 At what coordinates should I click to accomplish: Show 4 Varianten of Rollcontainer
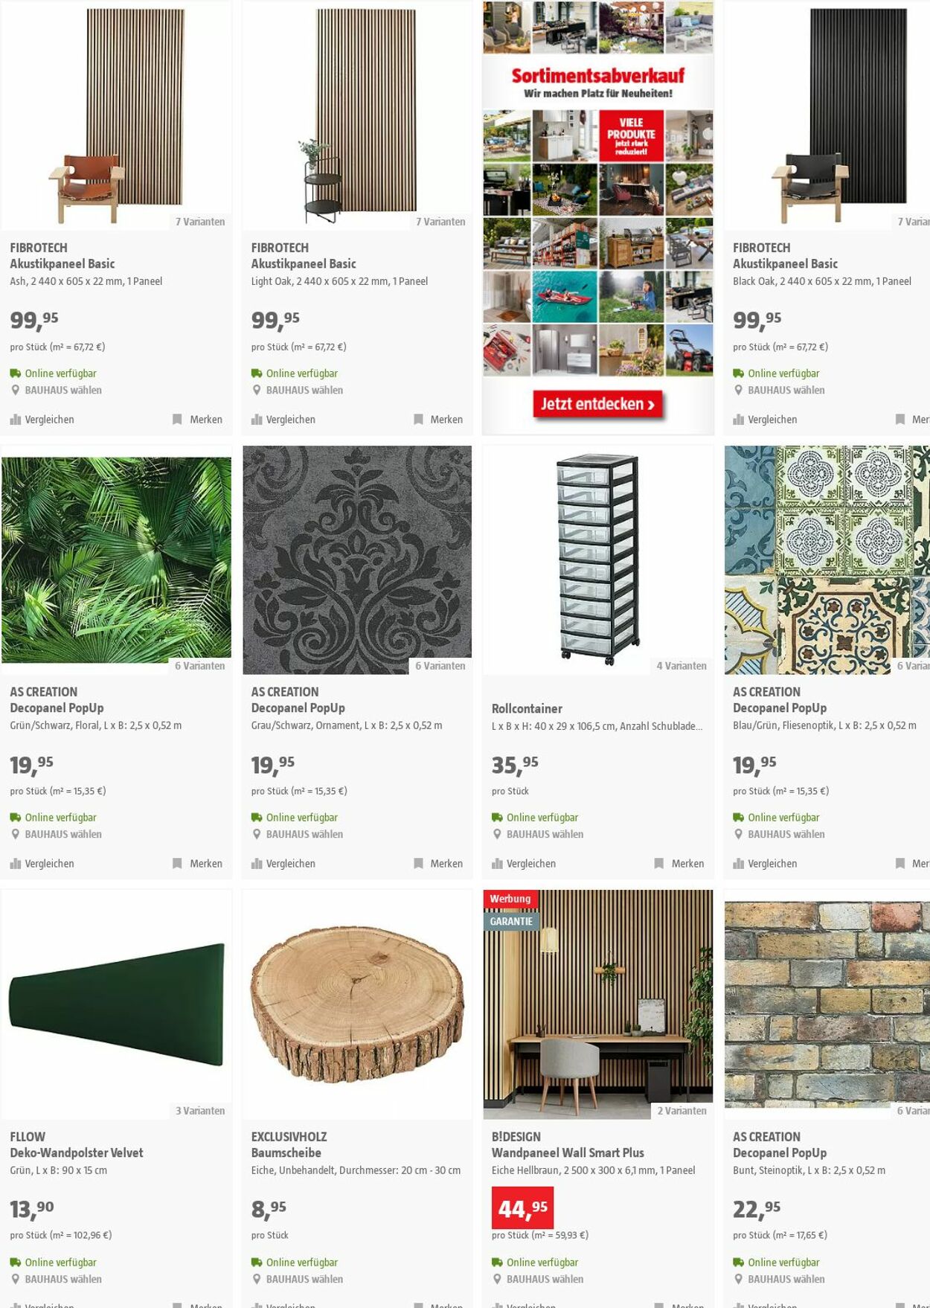click(x=682, y=666)
